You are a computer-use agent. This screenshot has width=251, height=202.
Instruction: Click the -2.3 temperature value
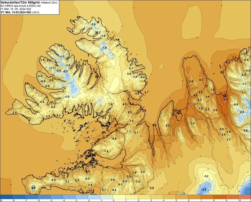pyautogui.click(x=65, y=71)
